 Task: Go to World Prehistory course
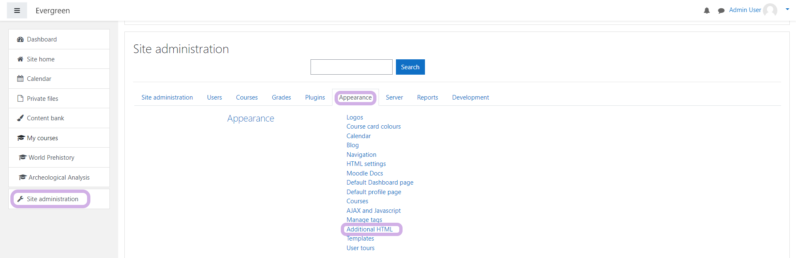point(51,158)
